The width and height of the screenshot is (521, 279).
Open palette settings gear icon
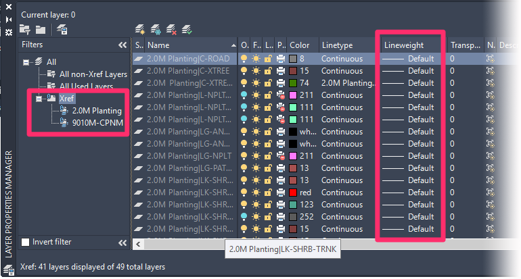(9, 32)
